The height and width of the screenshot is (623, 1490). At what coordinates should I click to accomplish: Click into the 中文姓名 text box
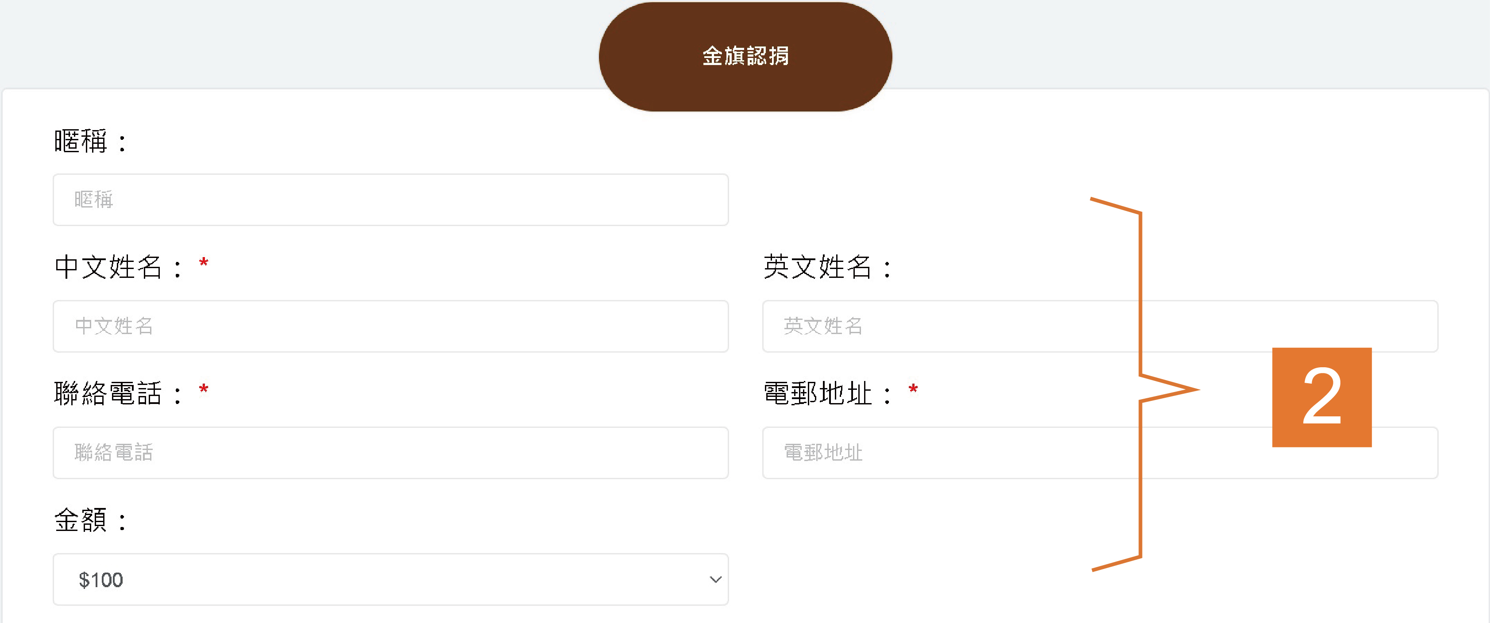coord(390,326)
